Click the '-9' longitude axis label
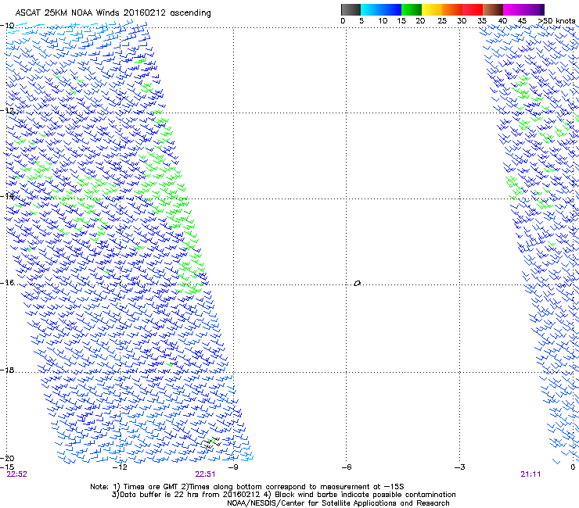 (232, 467)
